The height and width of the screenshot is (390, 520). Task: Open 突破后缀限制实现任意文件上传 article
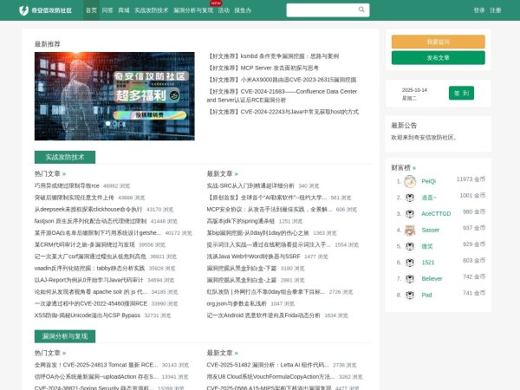(x=75, y=198)
